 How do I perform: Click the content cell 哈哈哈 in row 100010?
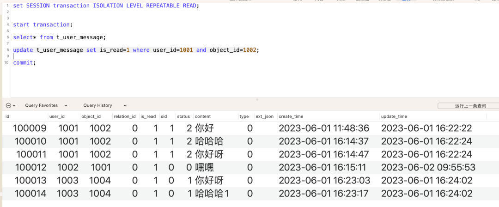[x=209, y=141]
